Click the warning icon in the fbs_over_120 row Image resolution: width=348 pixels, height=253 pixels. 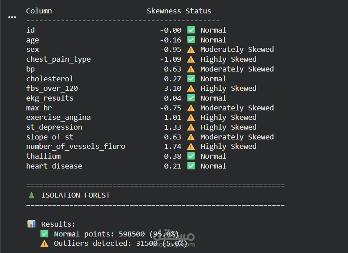point(191,89)
